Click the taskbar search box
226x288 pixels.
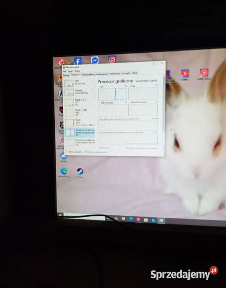click(x=84, y=217)
